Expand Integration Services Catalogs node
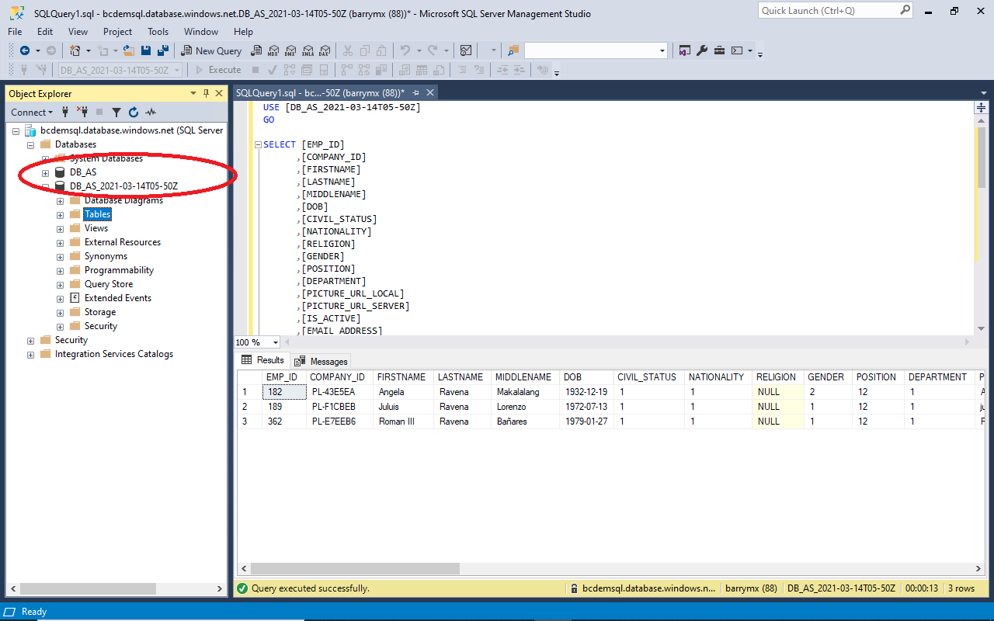Image resolution: width=994 pixels, height=621 pixels. (30, 354)
